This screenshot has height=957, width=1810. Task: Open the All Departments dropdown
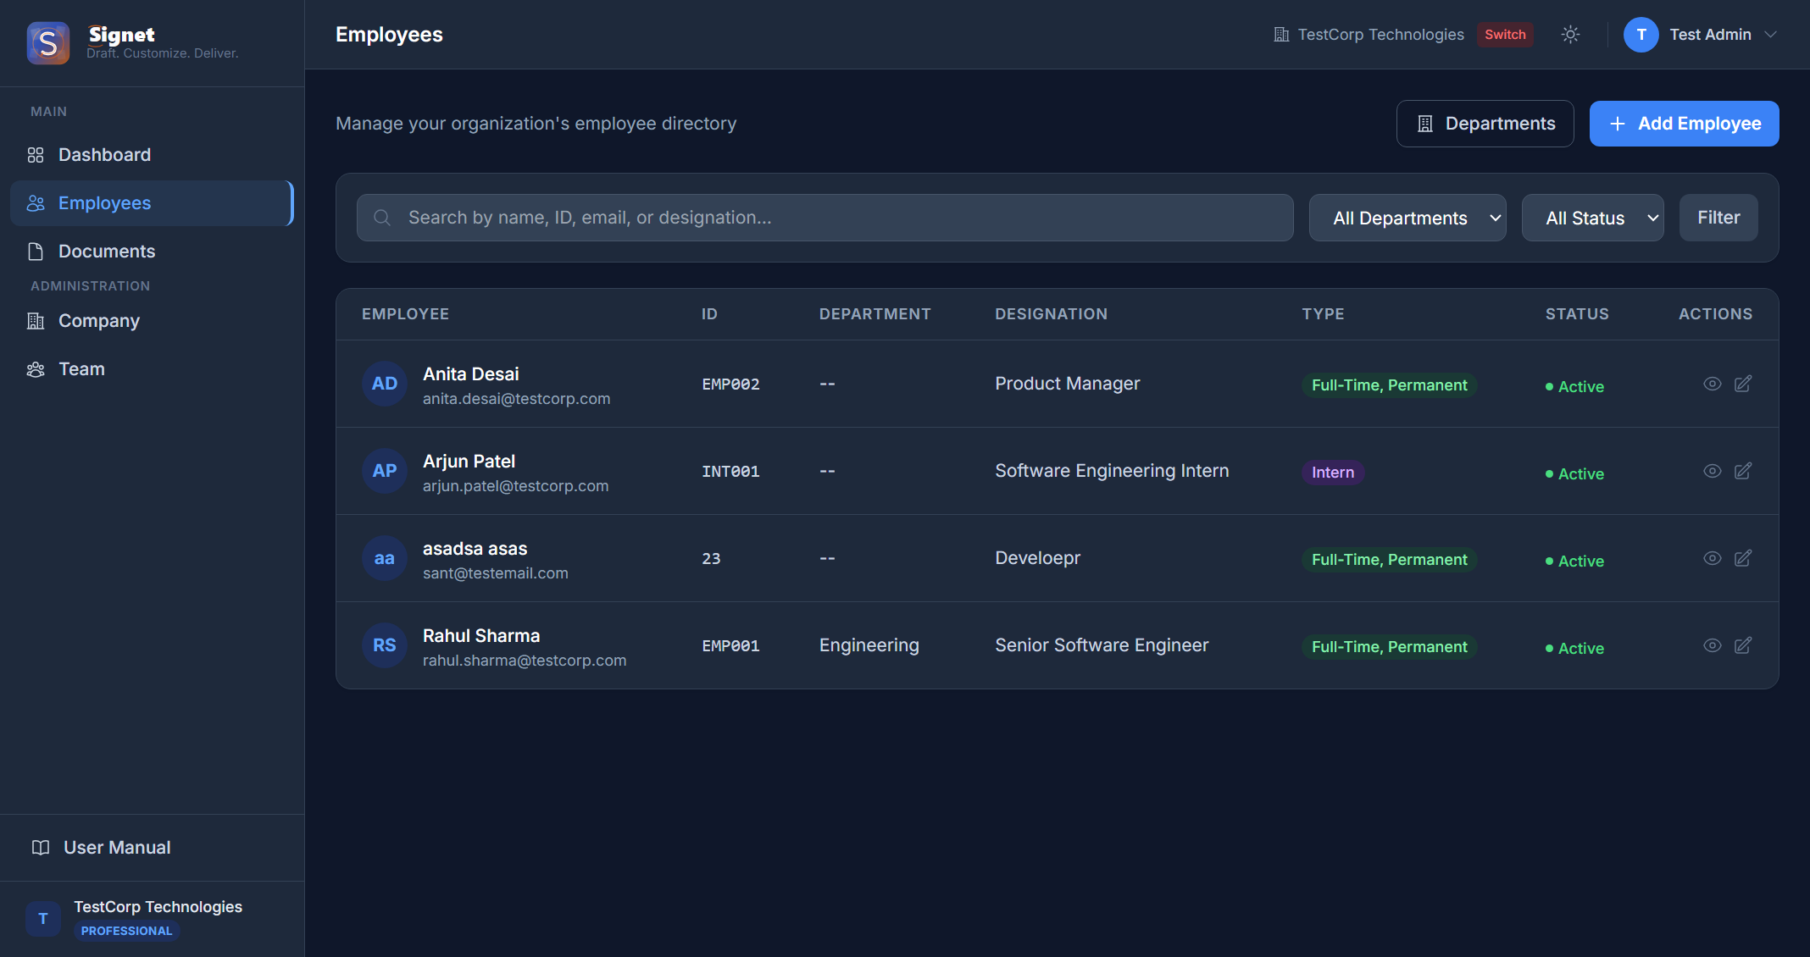coord(1407,218)
